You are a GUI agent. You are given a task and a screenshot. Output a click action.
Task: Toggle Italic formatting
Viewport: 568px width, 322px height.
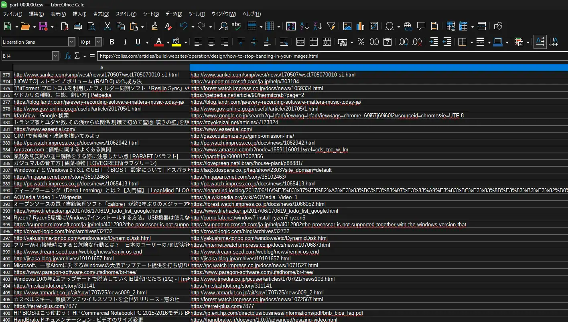click(x=125, y=42)
